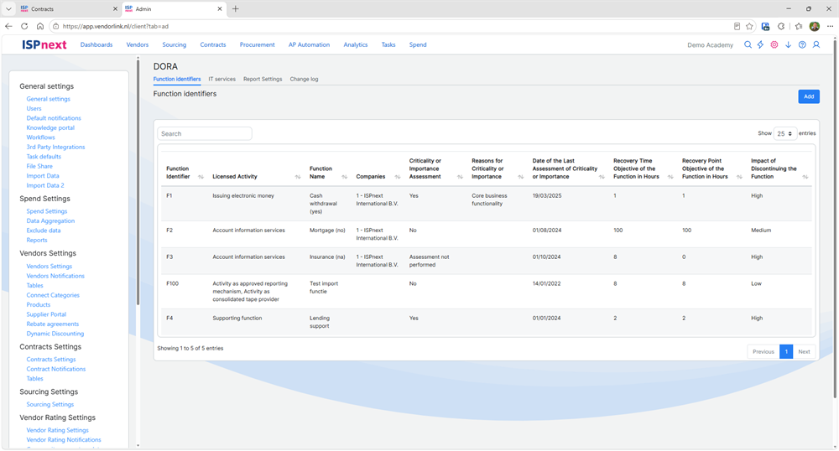Image resolution: width=839 pixels, height=451 pixels.
Task: Sort by Impact of Discontinuing column arrows
Action: point(805,177)
